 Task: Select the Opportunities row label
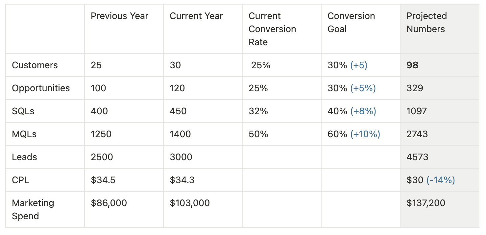pos(41,88)
